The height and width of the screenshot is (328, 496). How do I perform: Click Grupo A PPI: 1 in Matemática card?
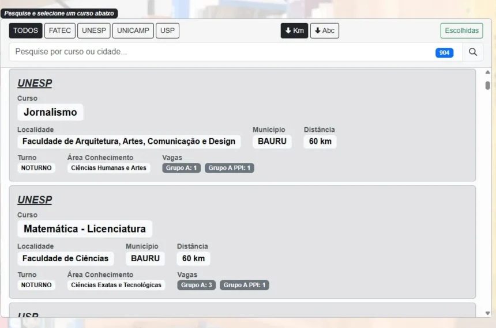point(245,285)
